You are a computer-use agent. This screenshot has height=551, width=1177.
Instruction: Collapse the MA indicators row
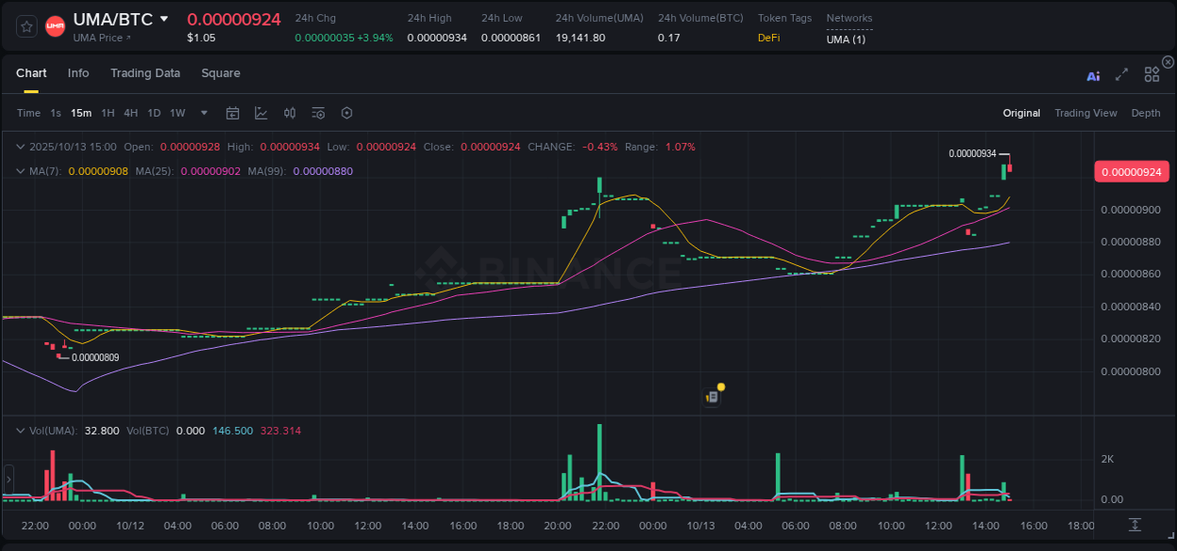21,171
